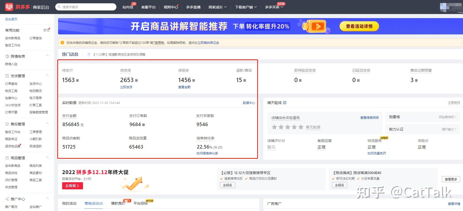The width and height of the screenshot is (463, 211).
Task: Click the 发货管理 section icon
Action: click(x=7, y=76)
